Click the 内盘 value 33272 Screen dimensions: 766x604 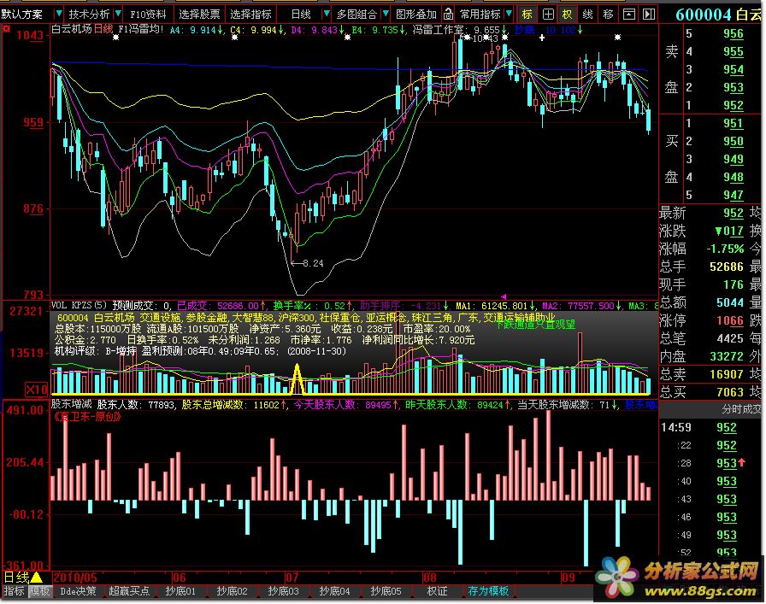(727, 356)
